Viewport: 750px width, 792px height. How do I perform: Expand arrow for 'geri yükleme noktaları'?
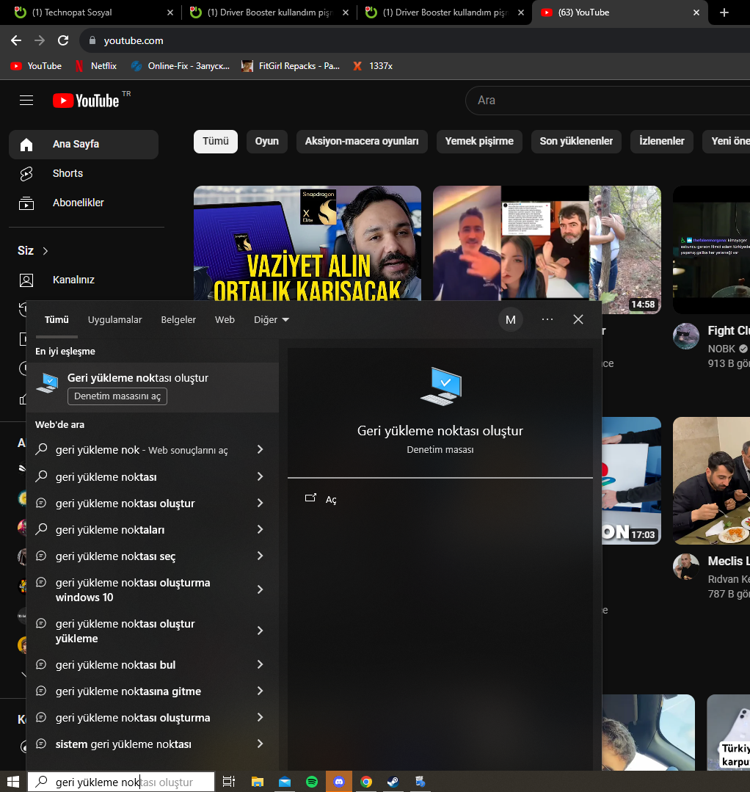[260, 529]
